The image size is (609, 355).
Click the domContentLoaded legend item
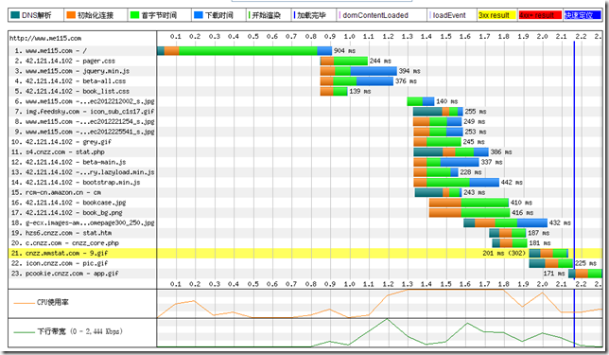[x=374, y=15]
